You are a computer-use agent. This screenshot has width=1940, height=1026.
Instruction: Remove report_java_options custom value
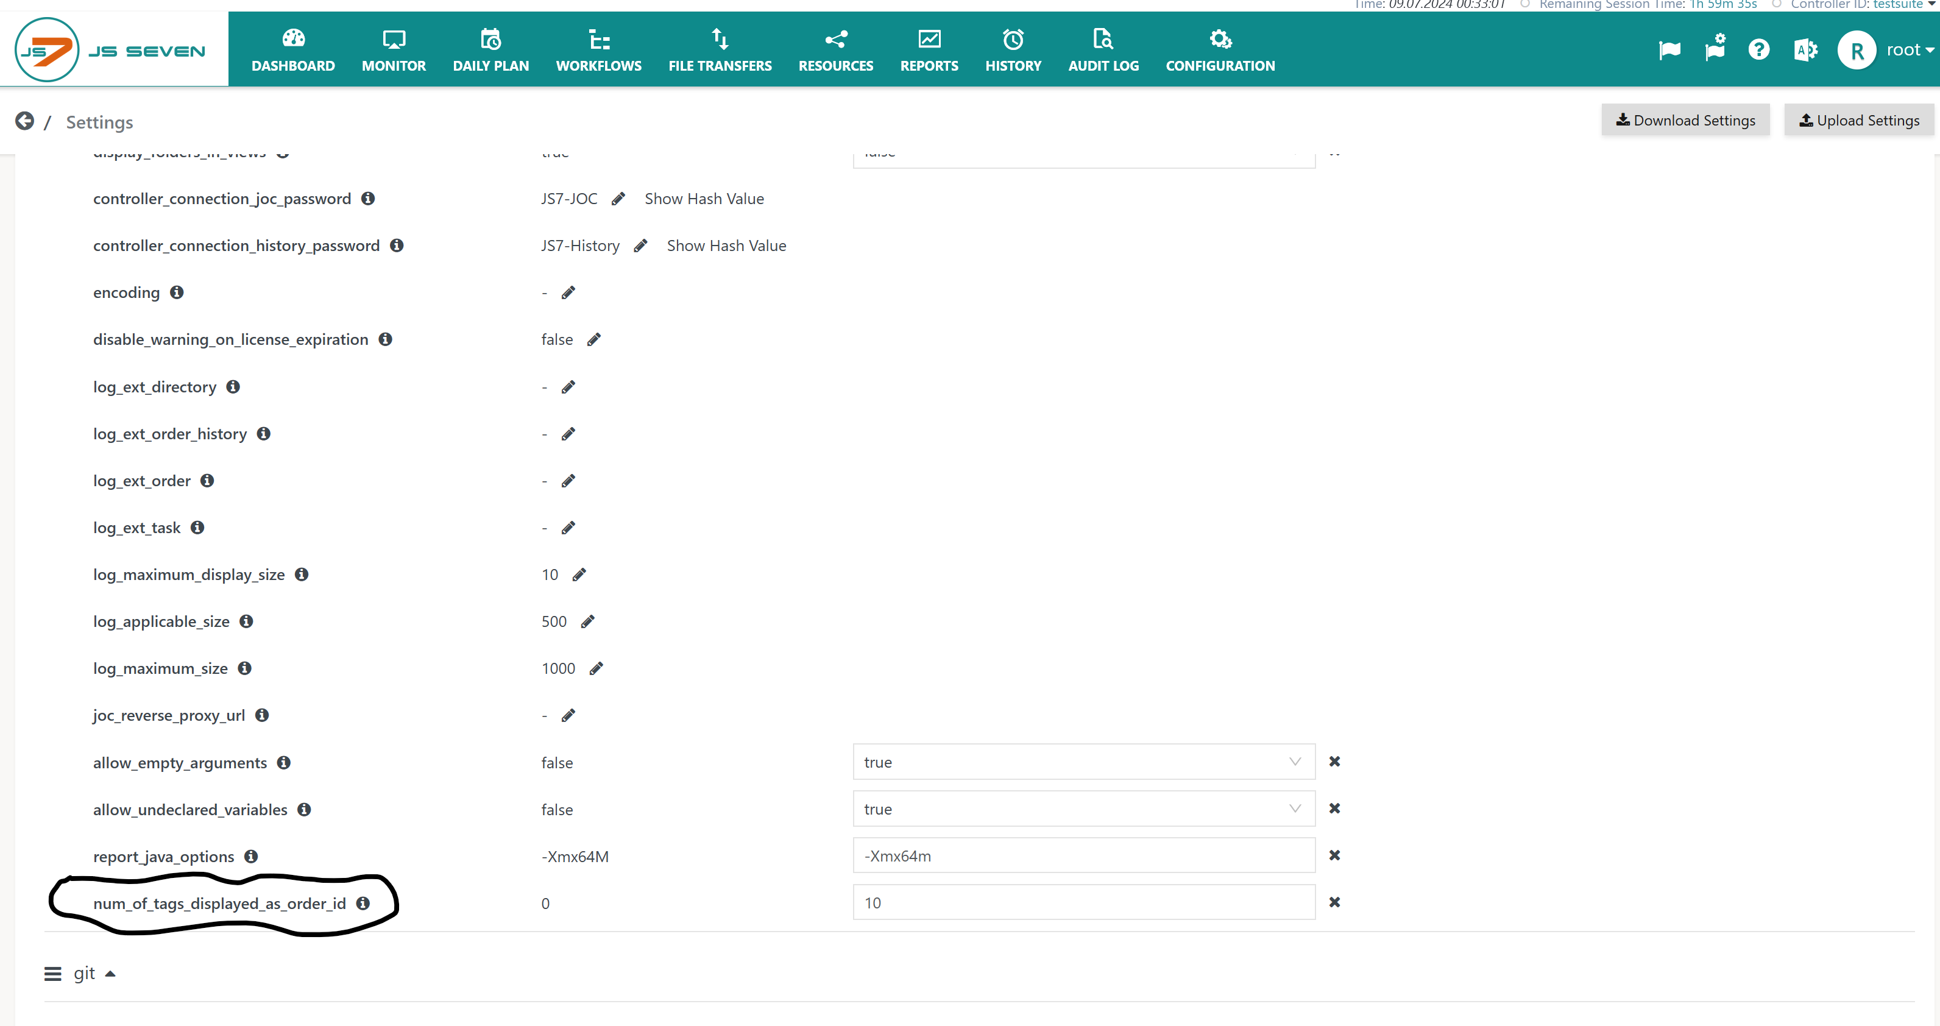1334,855
